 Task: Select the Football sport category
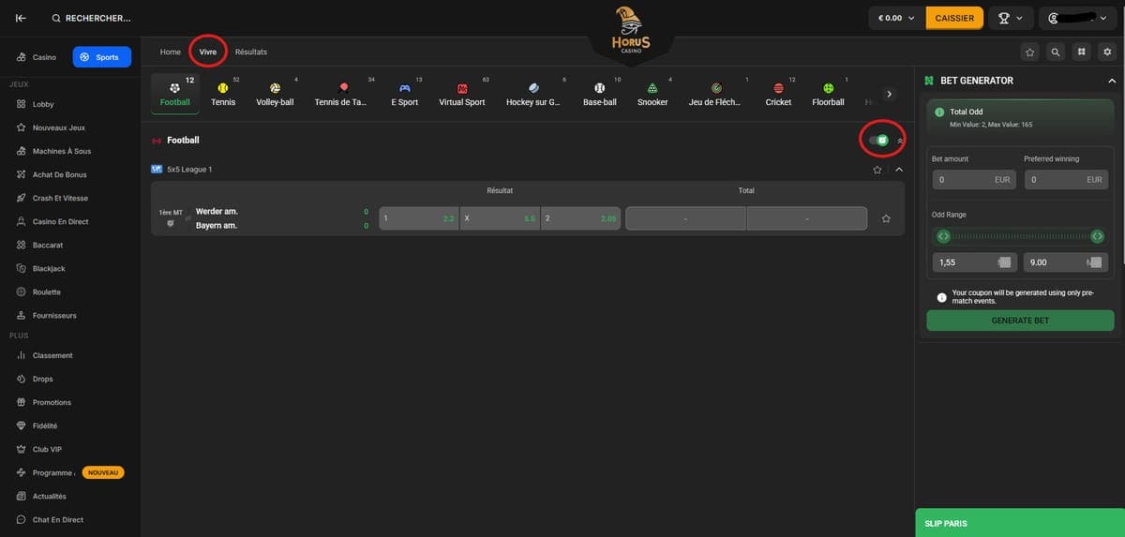point(175,94)
